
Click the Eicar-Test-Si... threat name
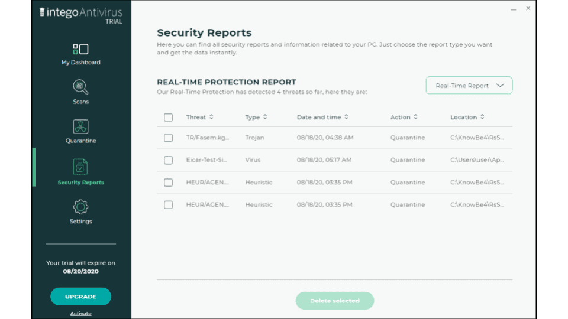206,160
